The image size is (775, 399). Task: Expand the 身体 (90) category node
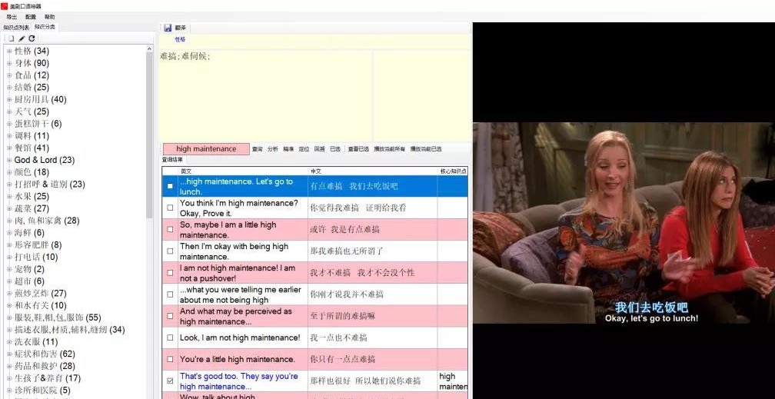click(x=9, y=63)
